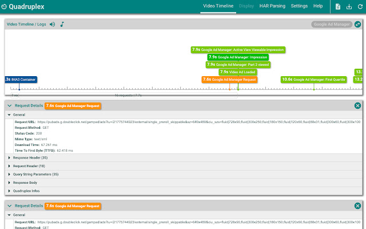This screenshot has height=229, width=366.
Task: Select the 7.6s Google Ad Manager Request timeline marker
Action: coord(229,80)
